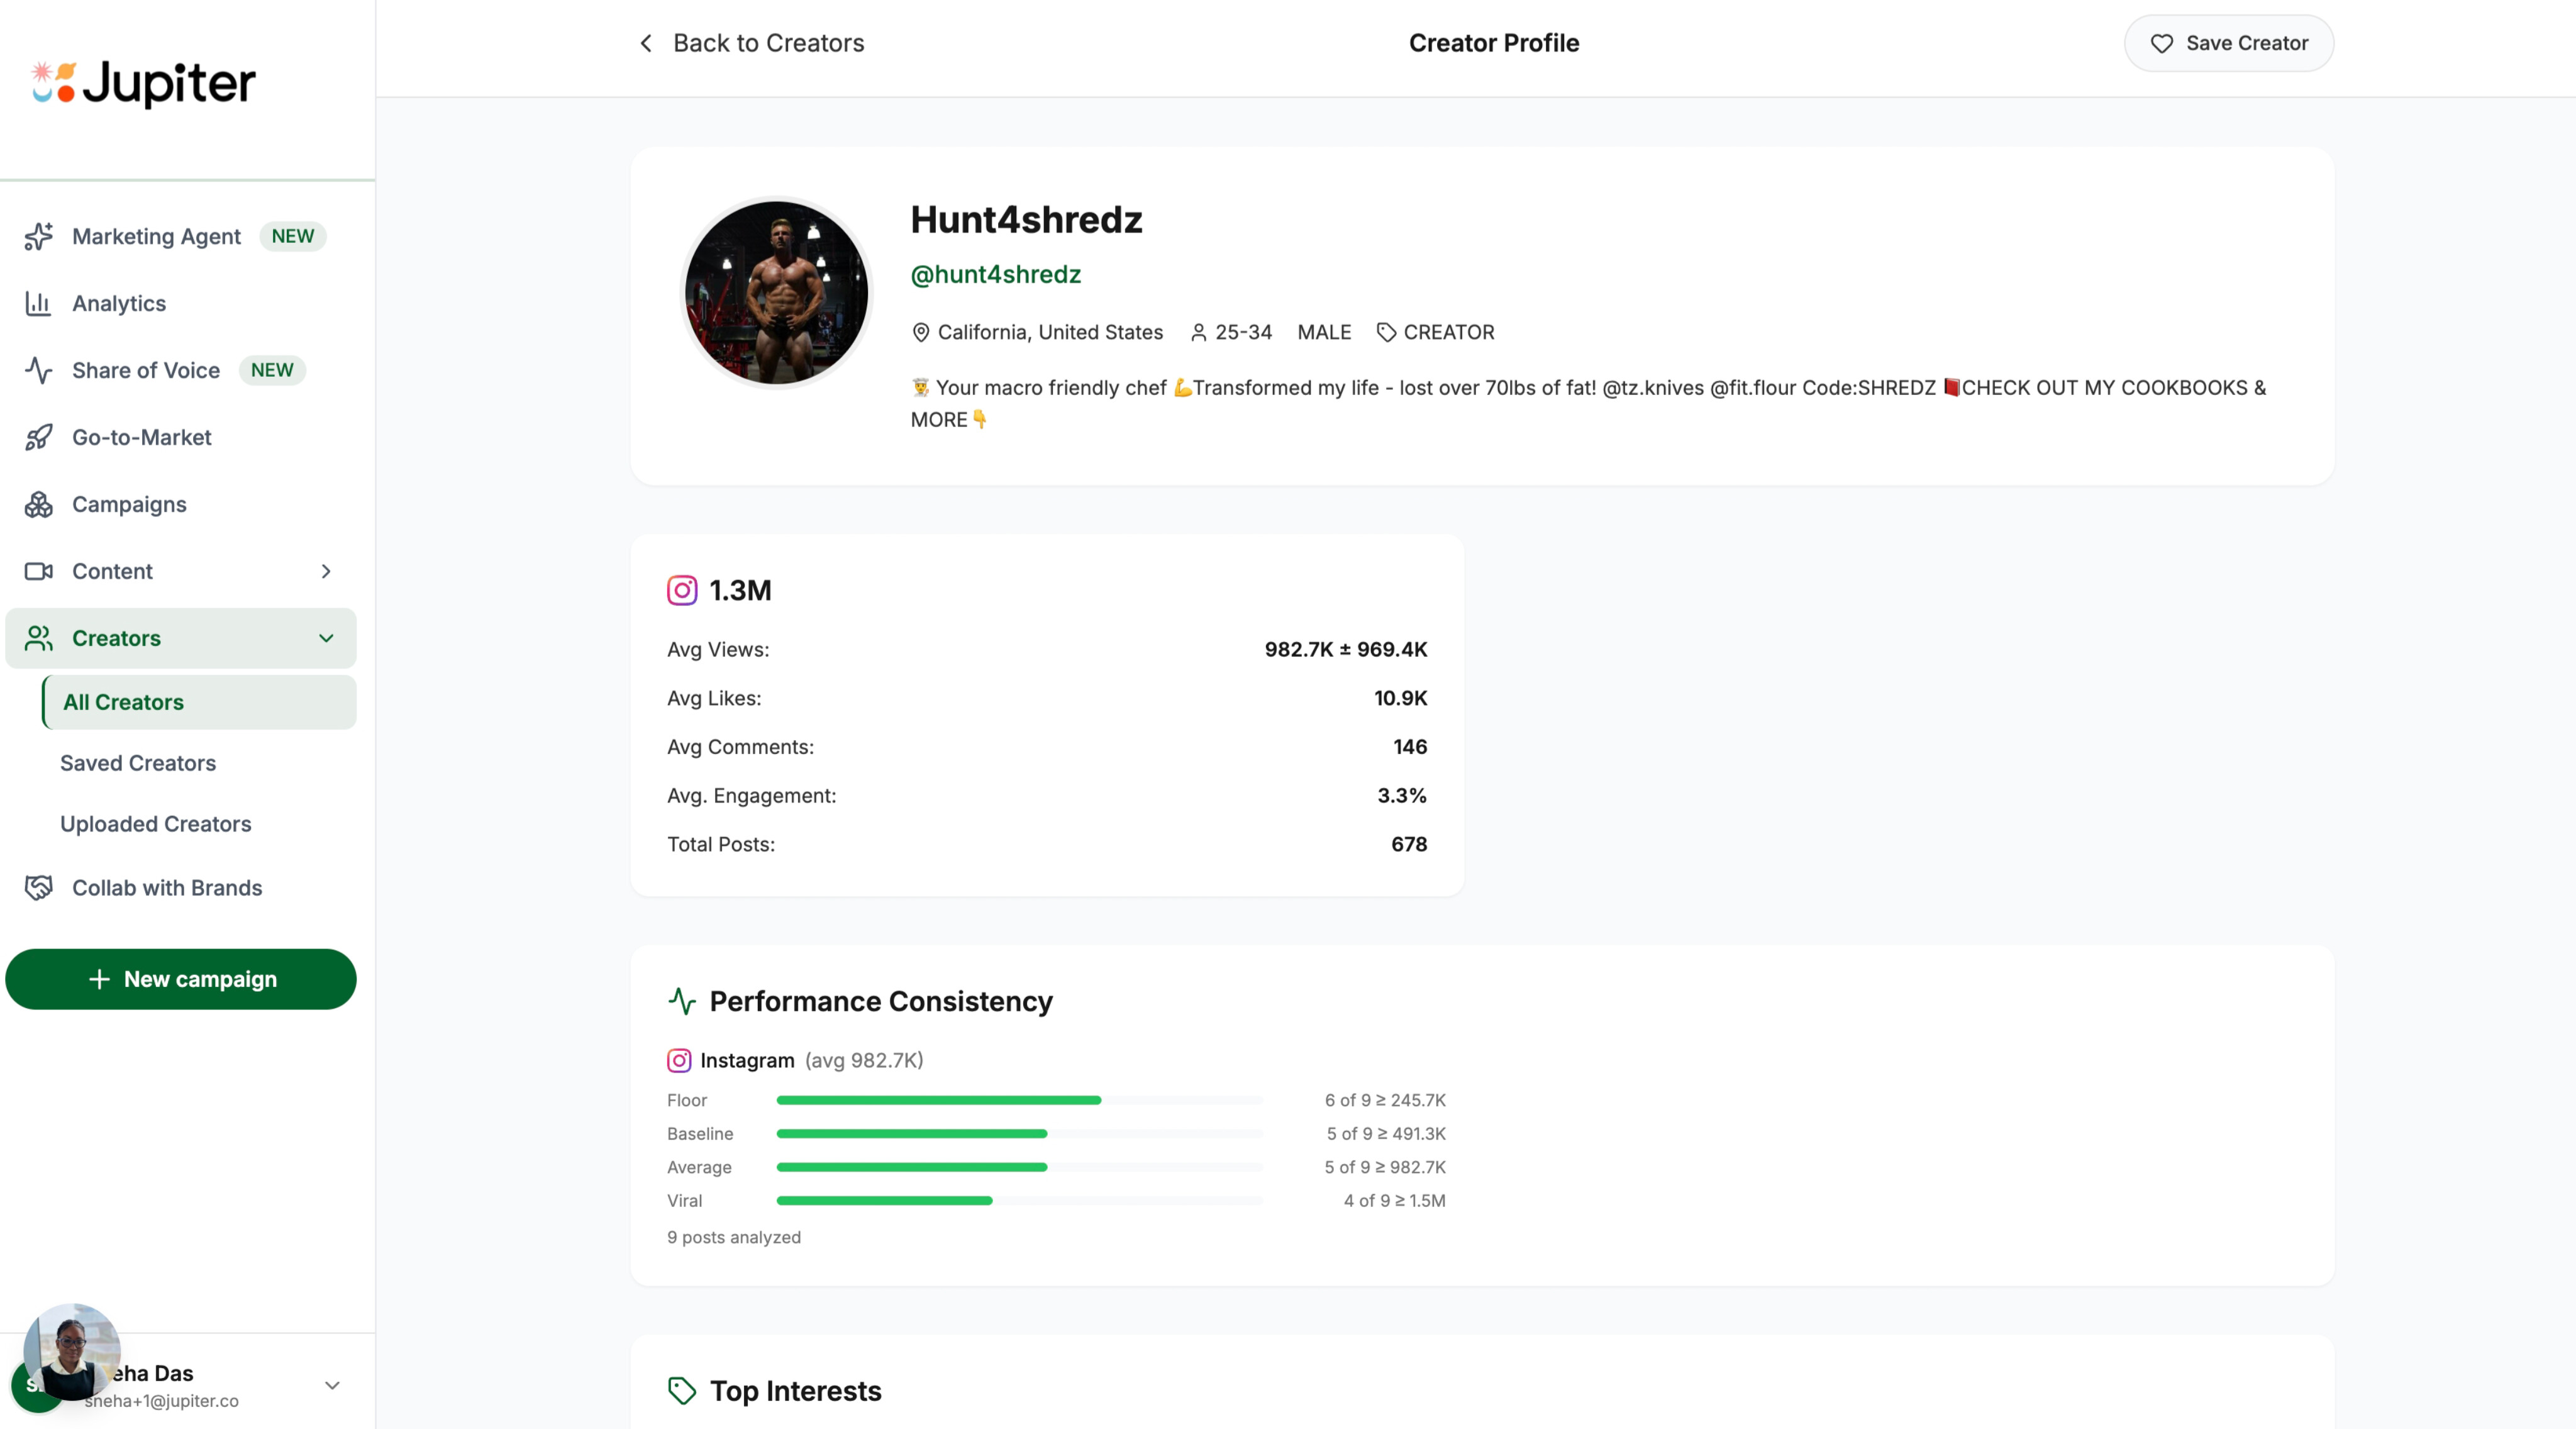2576x1429 pixels.
Task: Click the Campaigns cubes icon
Action: [38, 504]
